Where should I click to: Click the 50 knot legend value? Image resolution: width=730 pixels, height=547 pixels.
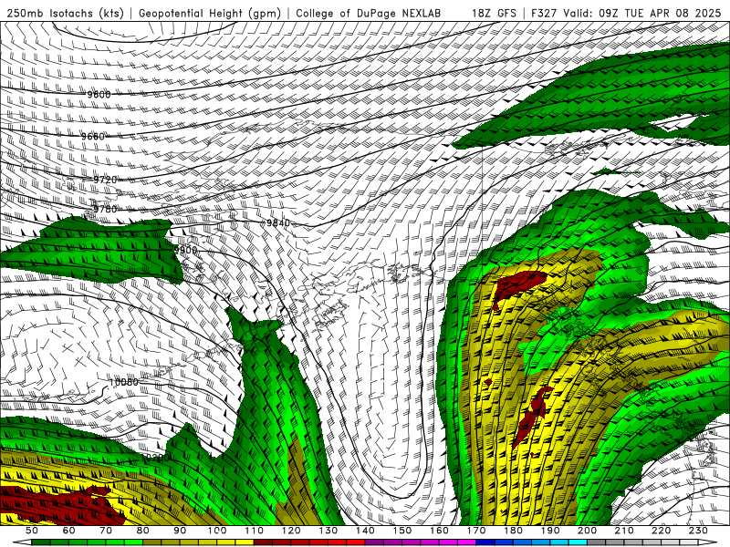[x=31, y=531]
